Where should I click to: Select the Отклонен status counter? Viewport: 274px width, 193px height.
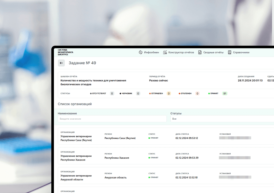189,94
